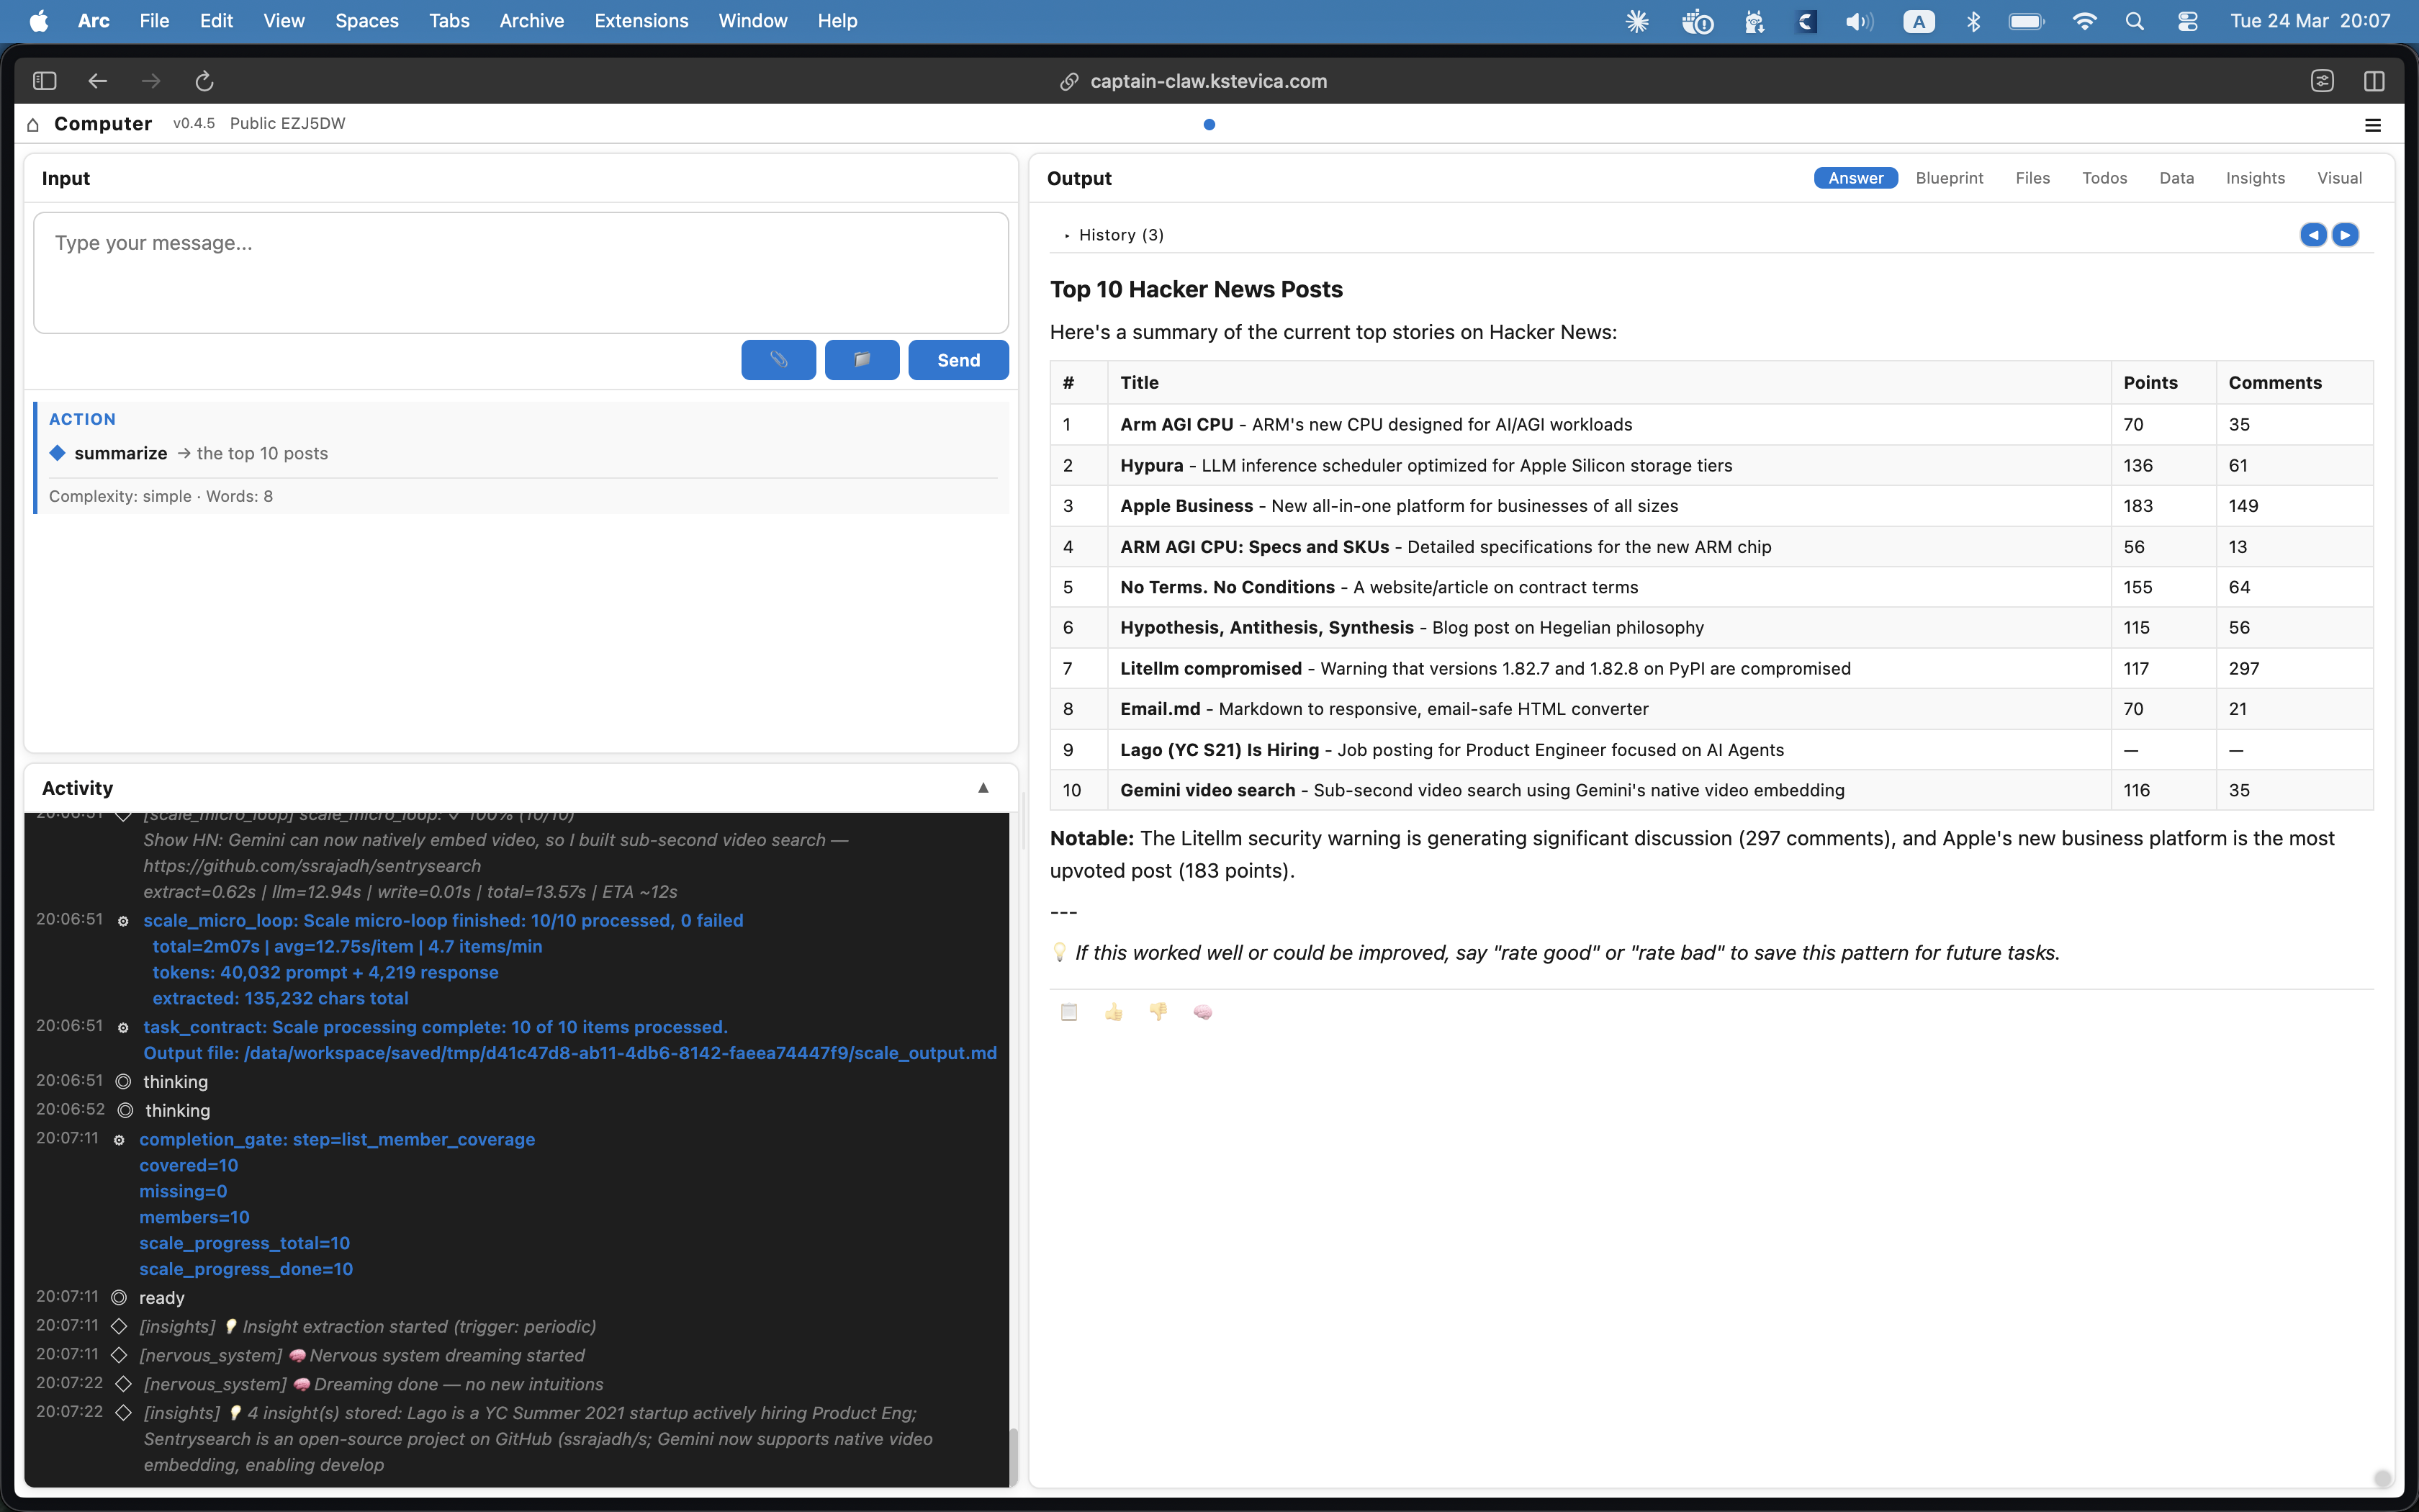The image size is (2419, 1512).
Task: Click the Public EZJ5DW label
Action: point(288,123)
